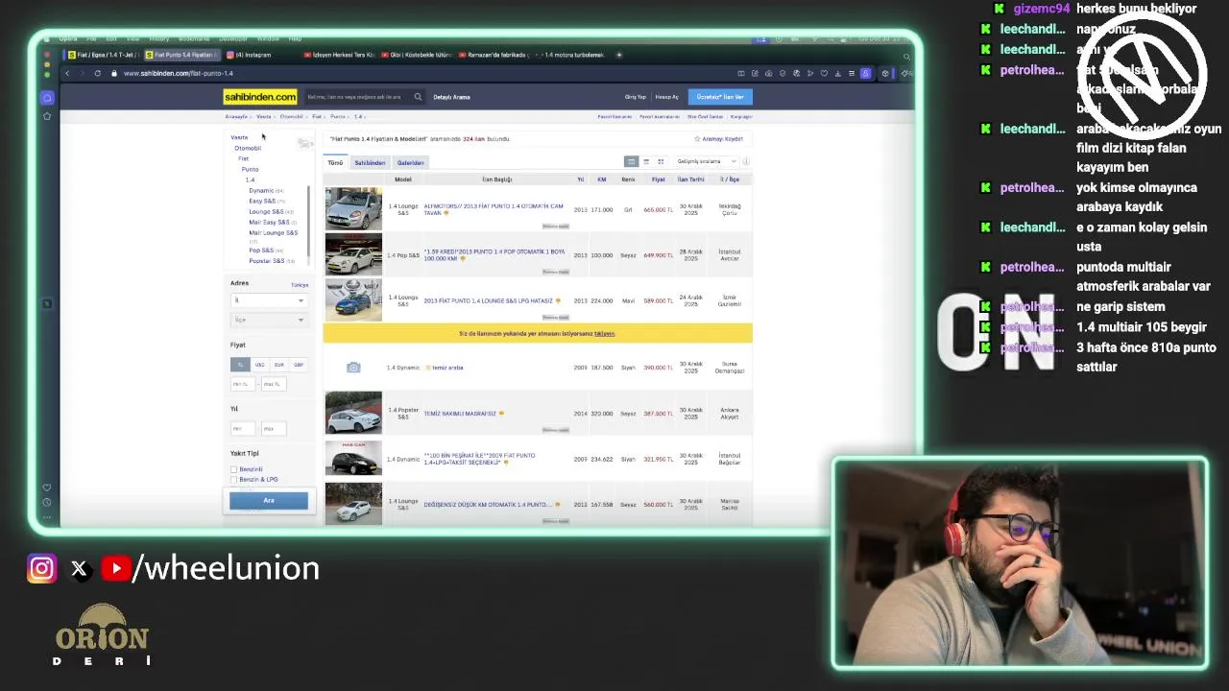This screenshot has height=691, width=1229.
Task: Open sorting info icon beside dropdown
Action: pos(746,161)
